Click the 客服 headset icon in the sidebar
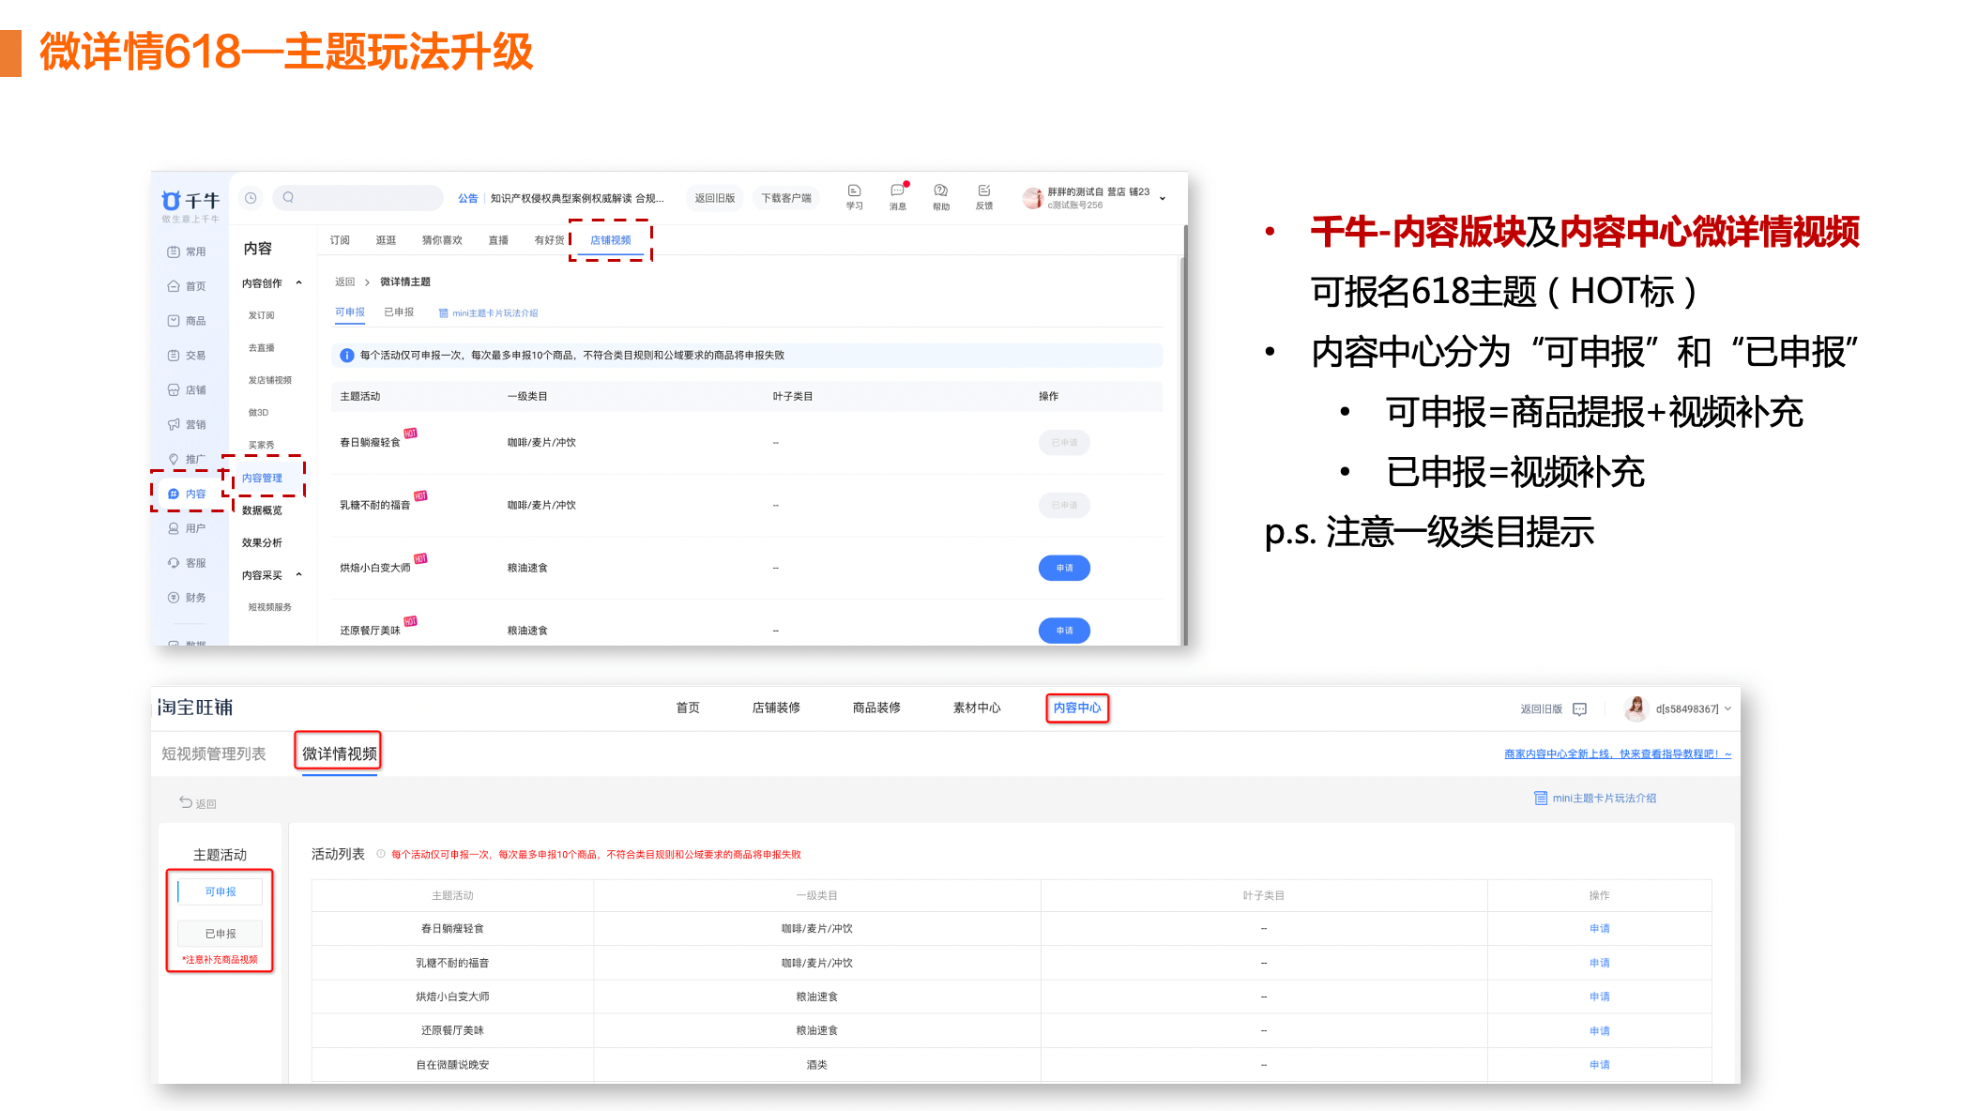The width and height of the screenshot is (1963, 1111). coord(174,563)
